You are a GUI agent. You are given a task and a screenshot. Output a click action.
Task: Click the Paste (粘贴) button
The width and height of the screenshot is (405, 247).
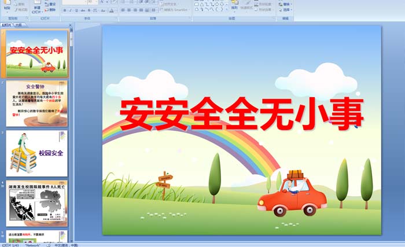(7, 6)
